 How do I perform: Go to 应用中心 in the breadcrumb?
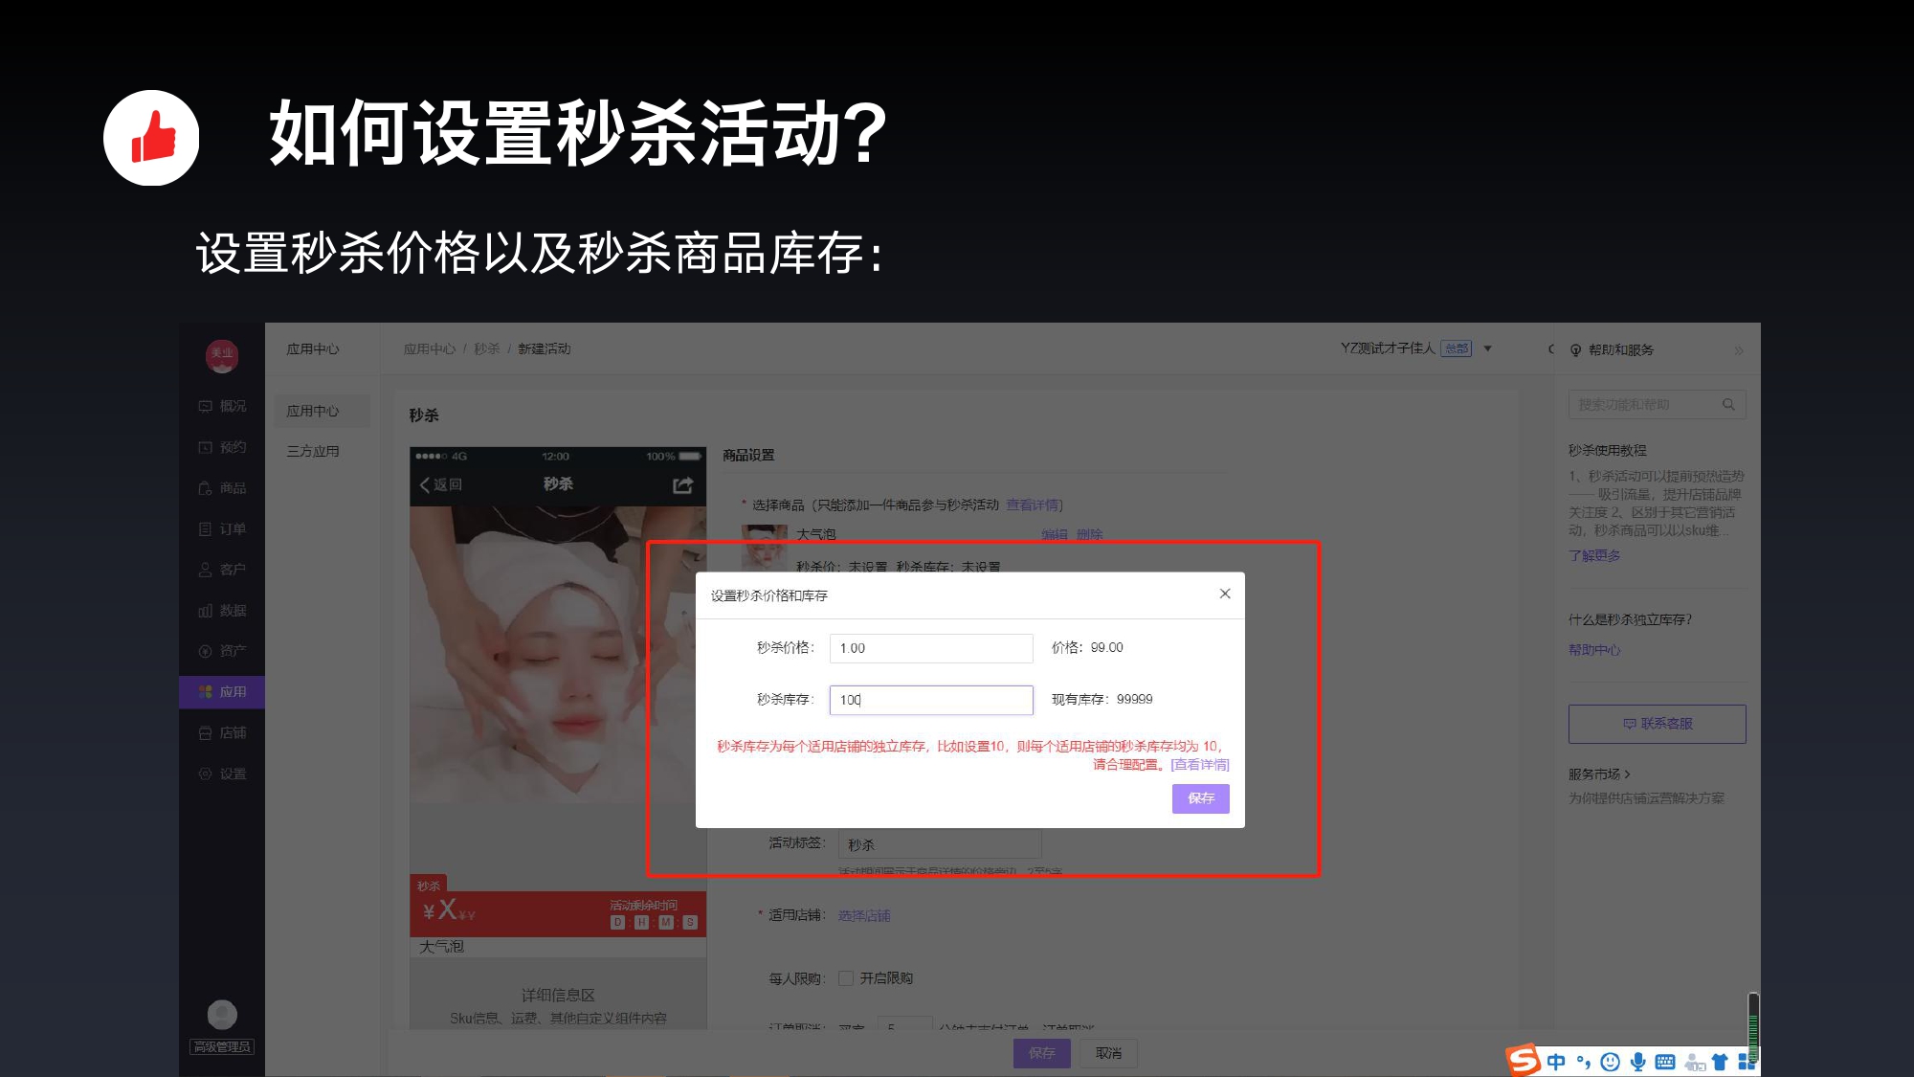[x=430, y=348]
